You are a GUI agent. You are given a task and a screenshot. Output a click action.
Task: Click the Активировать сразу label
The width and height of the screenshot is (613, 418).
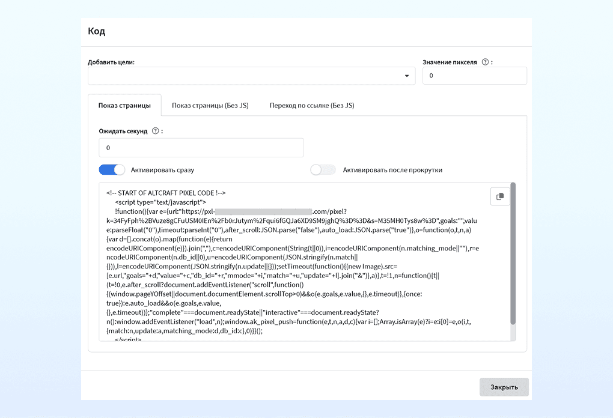[162, 170]
